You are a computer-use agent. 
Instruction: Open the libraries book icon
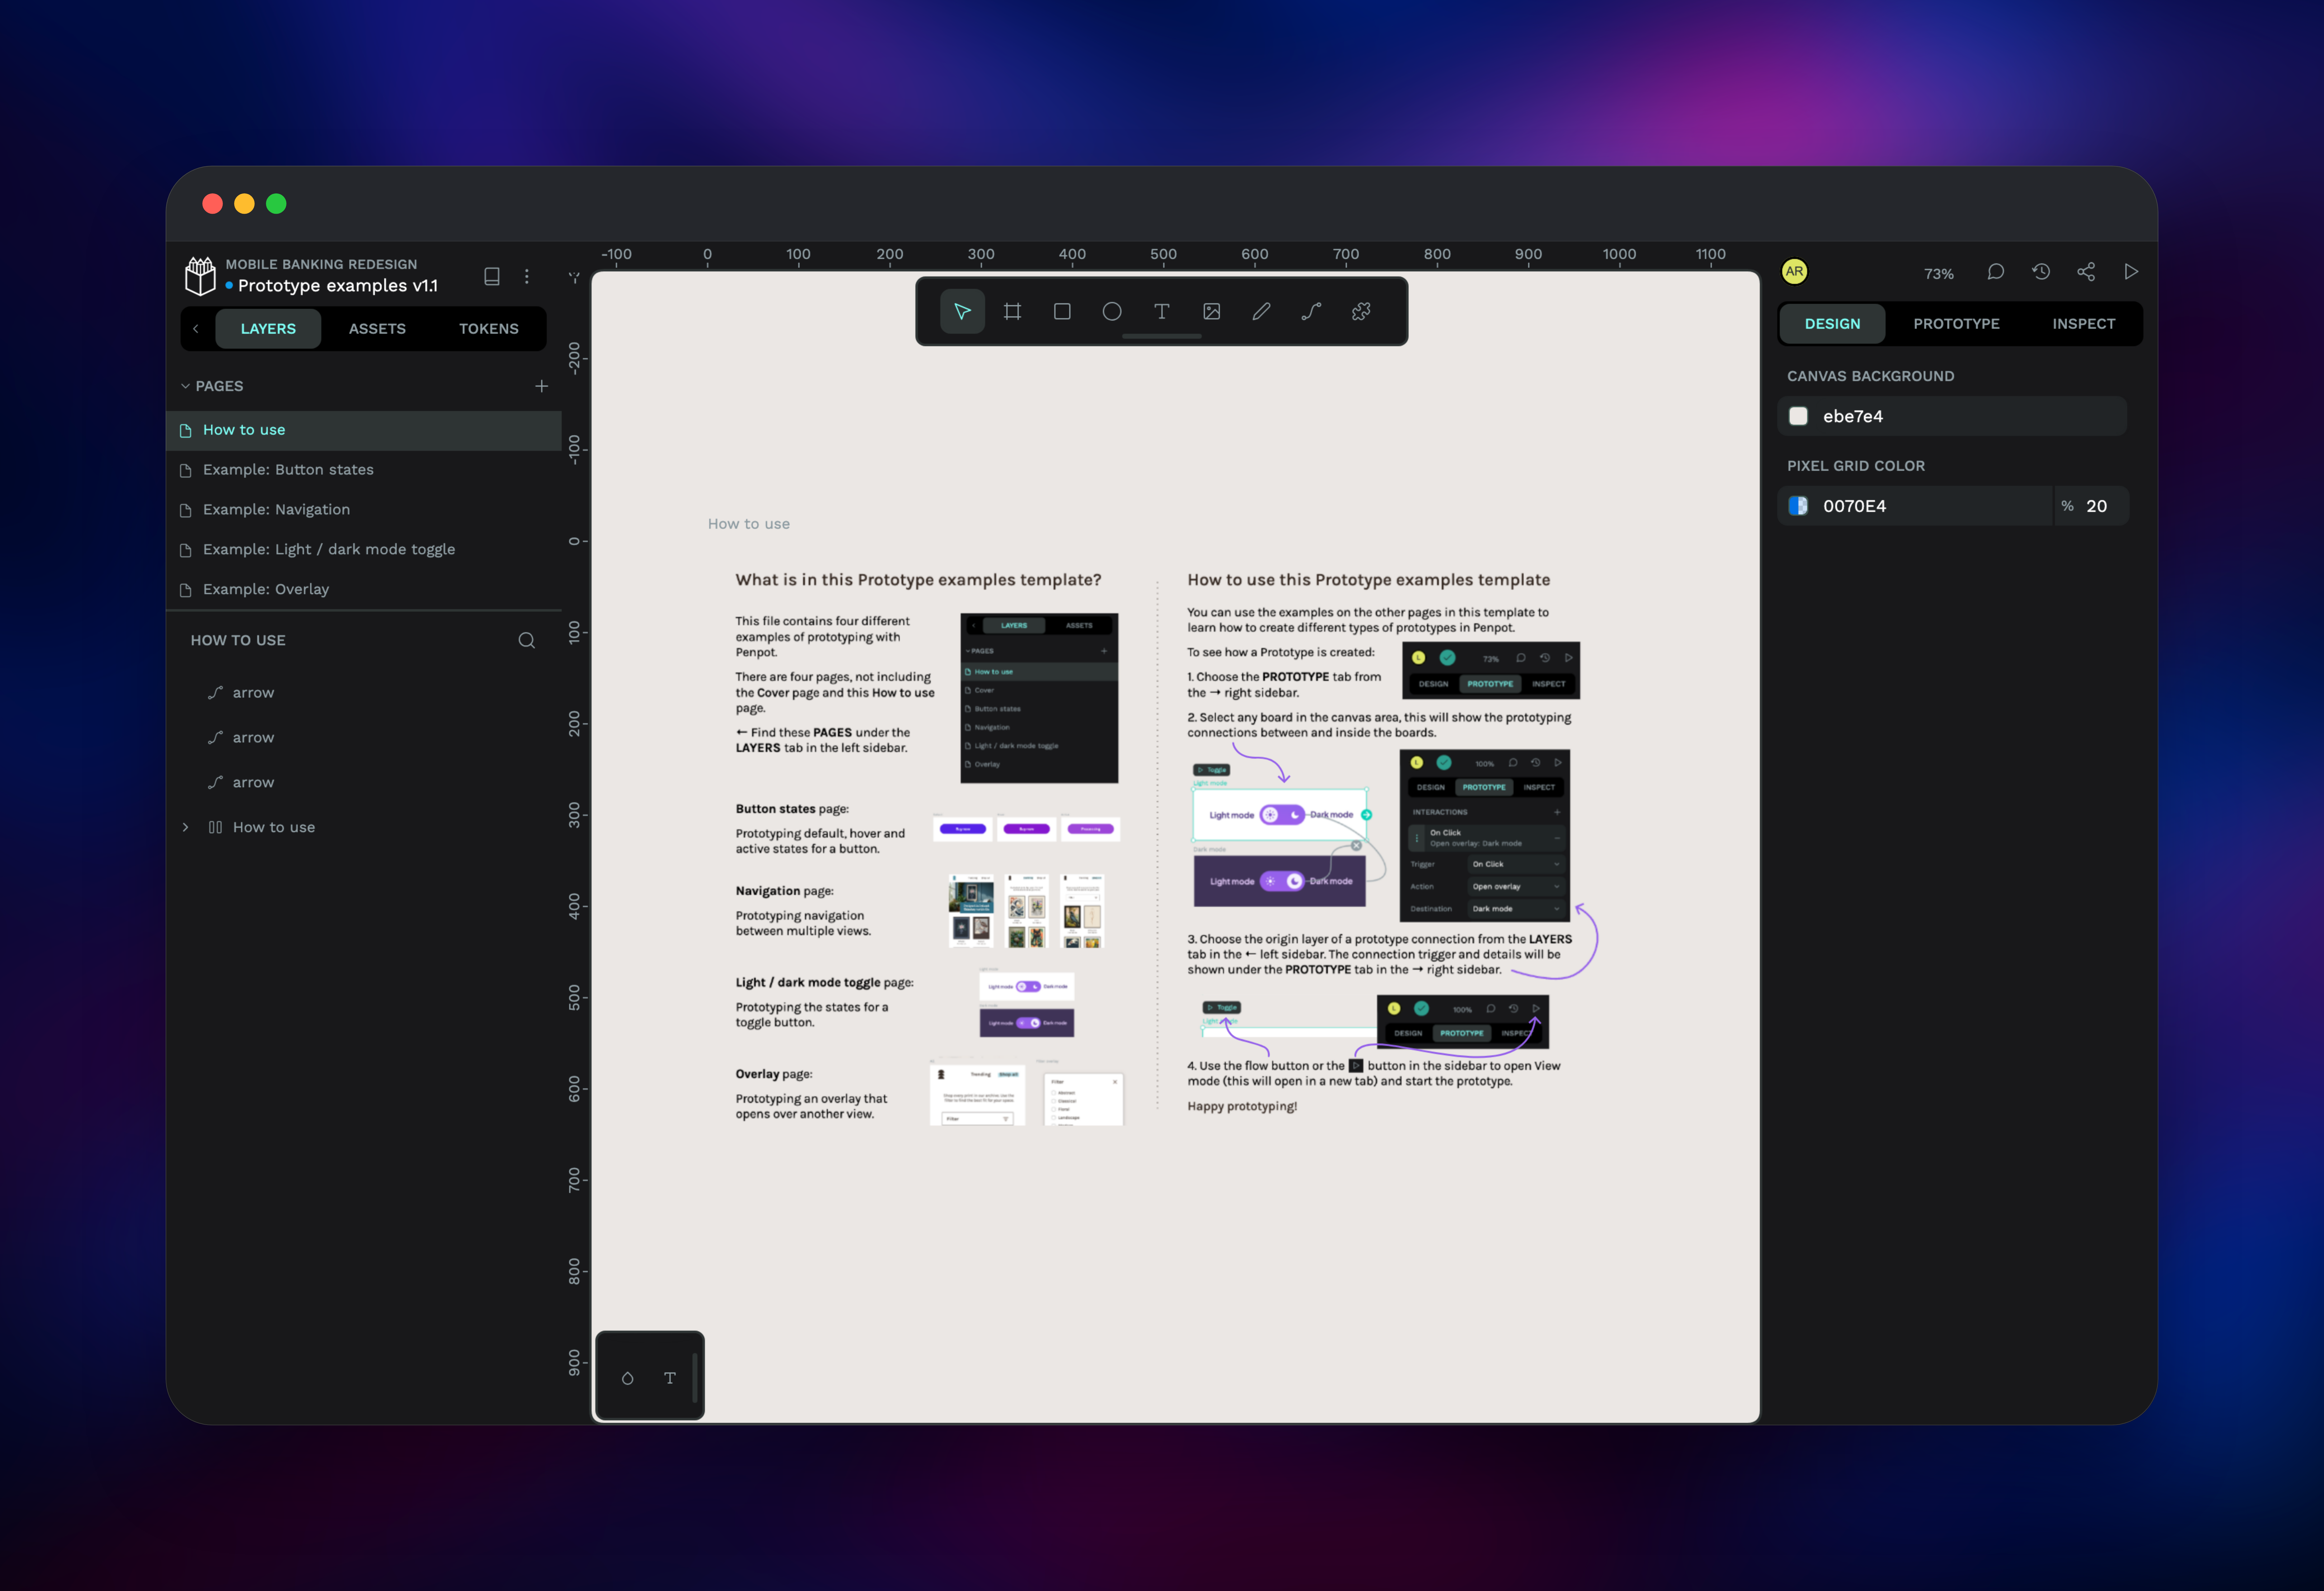click(x=492, y=276)
